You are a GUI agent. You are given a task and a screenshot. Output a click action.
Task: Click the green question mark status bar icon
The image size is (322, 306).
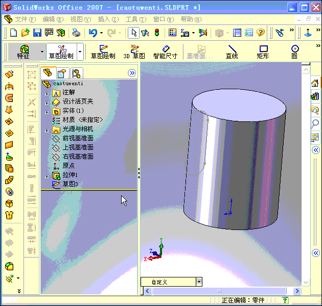click(285, 300)
